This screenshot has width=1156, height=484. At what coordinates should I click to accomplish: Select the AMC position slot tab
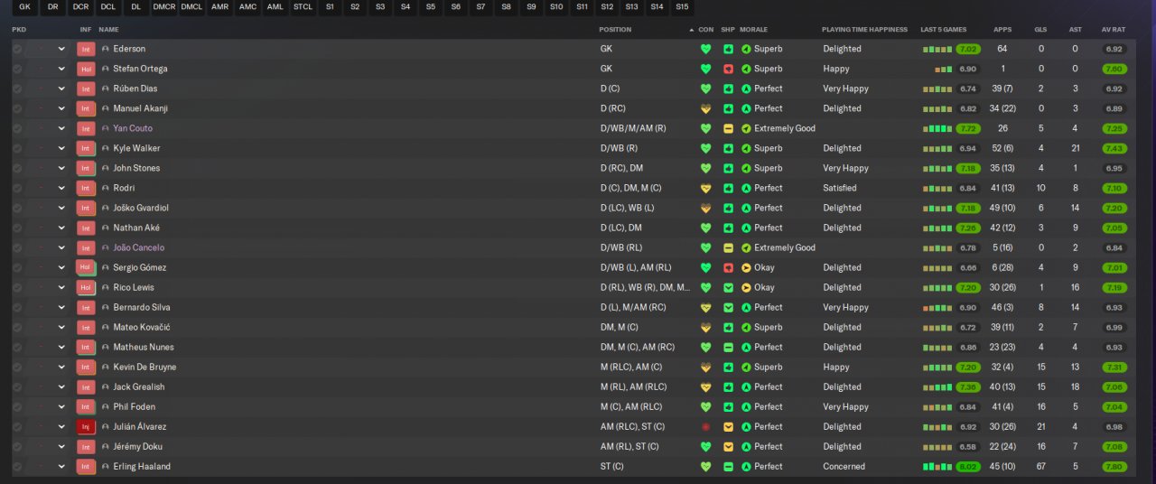247,6
